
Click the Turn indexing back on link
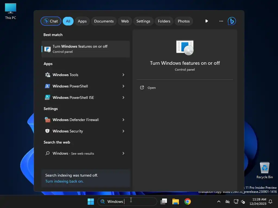pyautogui.click(x=64, y=181)
